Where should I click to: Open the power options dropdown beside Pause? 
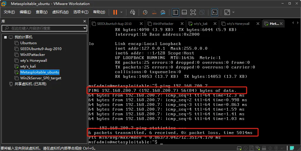121,12
